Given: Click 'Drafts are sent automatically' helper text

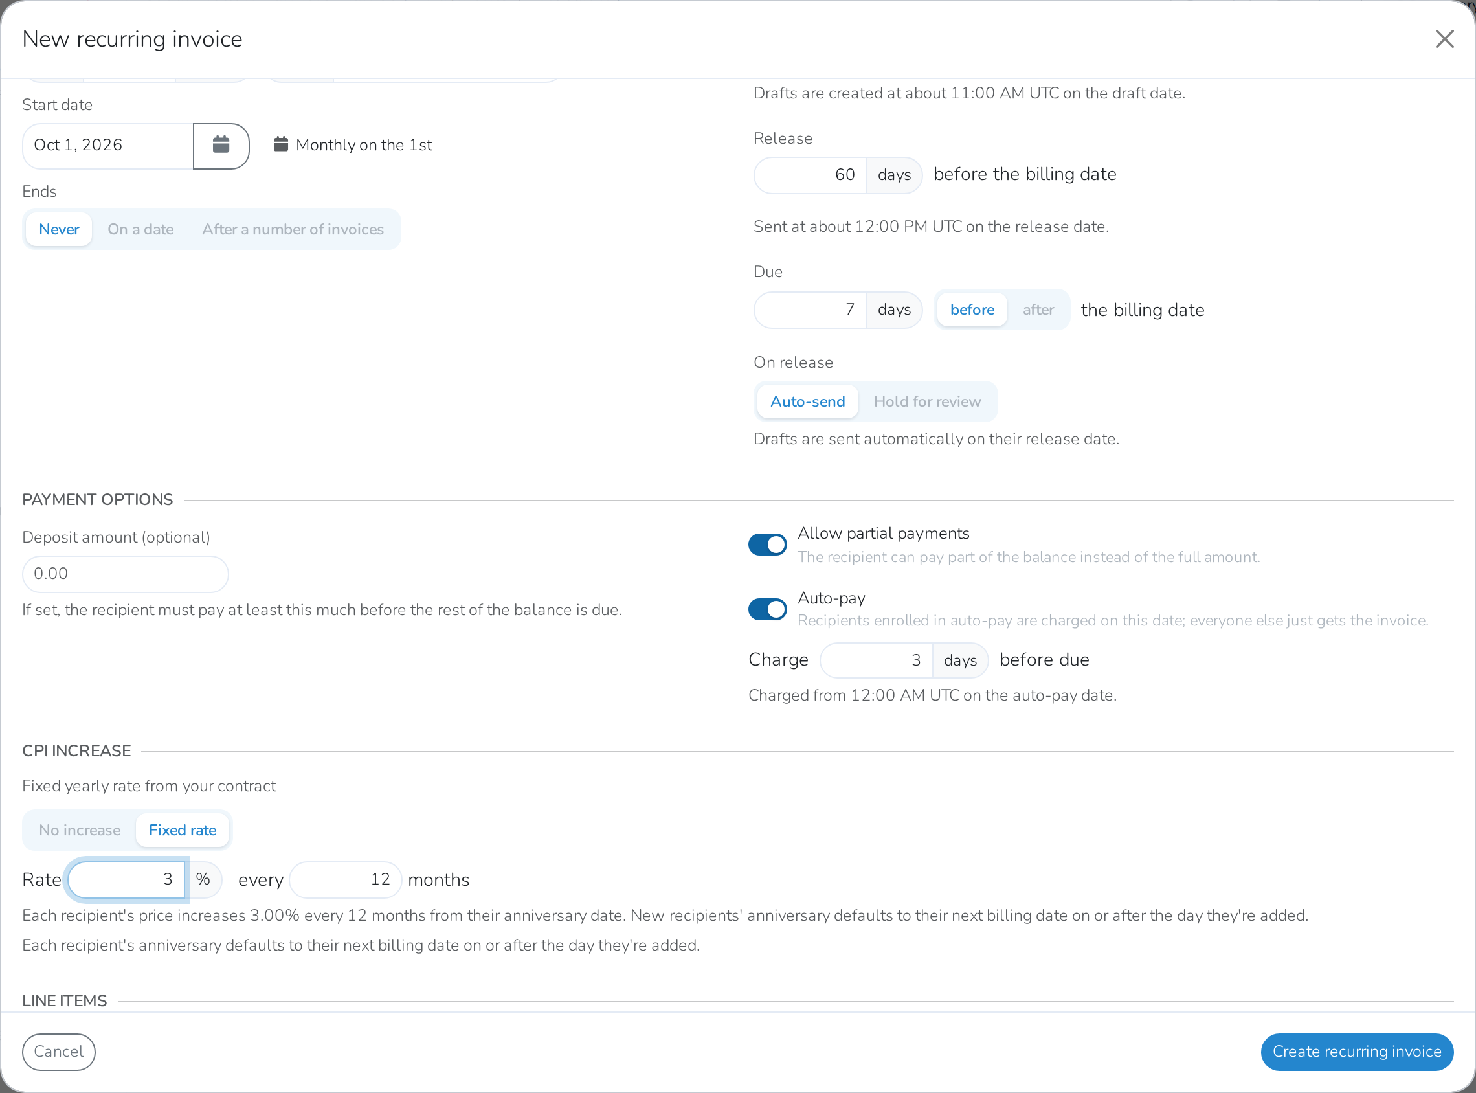Looking at the screenshot, I should pos(936,439).
